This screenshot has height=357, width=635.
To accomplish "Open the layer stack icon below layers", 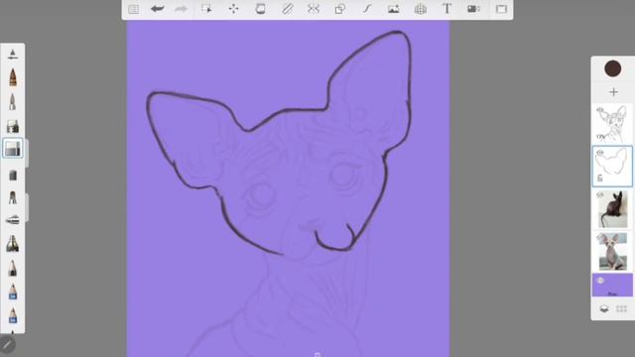I will point(604,309).
